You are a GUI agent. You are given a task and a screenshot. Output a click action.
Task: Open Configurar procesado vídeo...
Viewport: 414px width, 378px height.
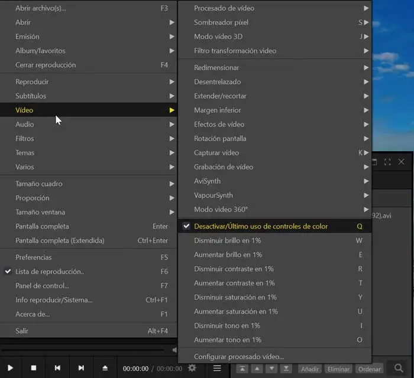click(x=275, y=357)
